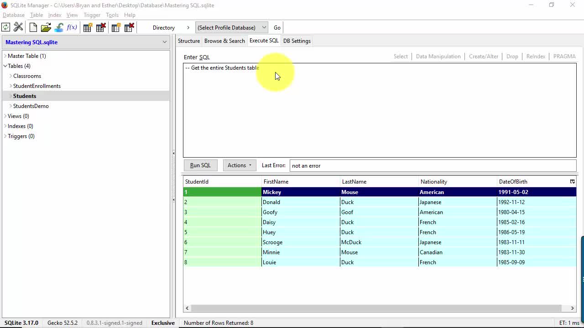Screen dimensions: 584x328
Task: Click the Drop Table toolbar icon
Action: pyautogui.click(x=101, y=27)
